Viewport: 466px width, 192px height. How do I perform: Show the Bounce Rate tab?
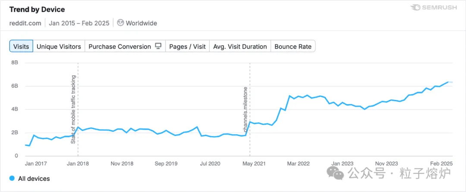(x=293, y=46)
